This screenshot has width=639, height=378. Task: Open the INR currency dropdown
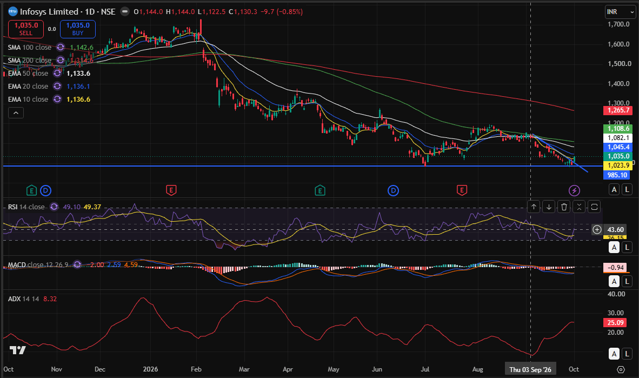[x=620, y=12]
